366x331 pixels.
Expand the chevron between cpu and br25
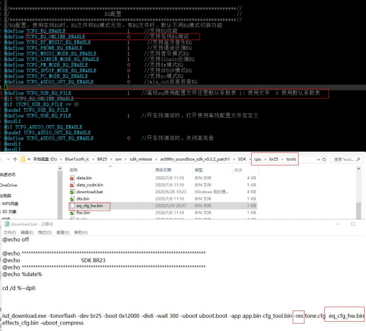point(265,160)
